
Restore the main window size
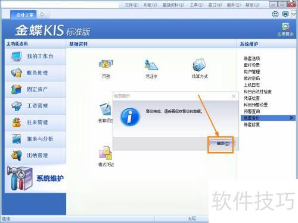pos(283,4)
